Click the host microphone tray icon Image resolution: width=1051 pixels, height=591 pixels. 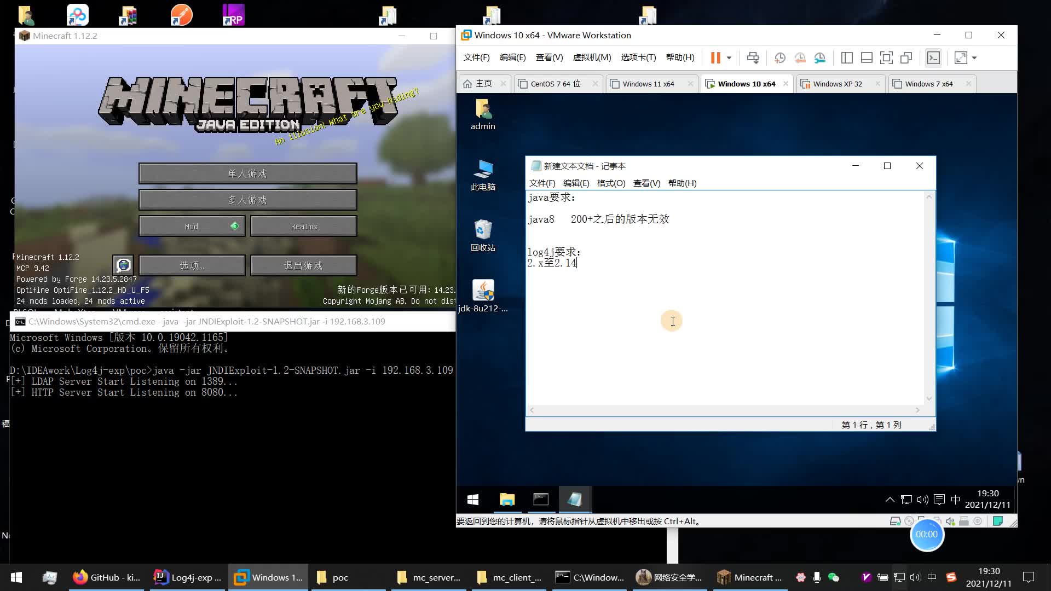(817, 577)
